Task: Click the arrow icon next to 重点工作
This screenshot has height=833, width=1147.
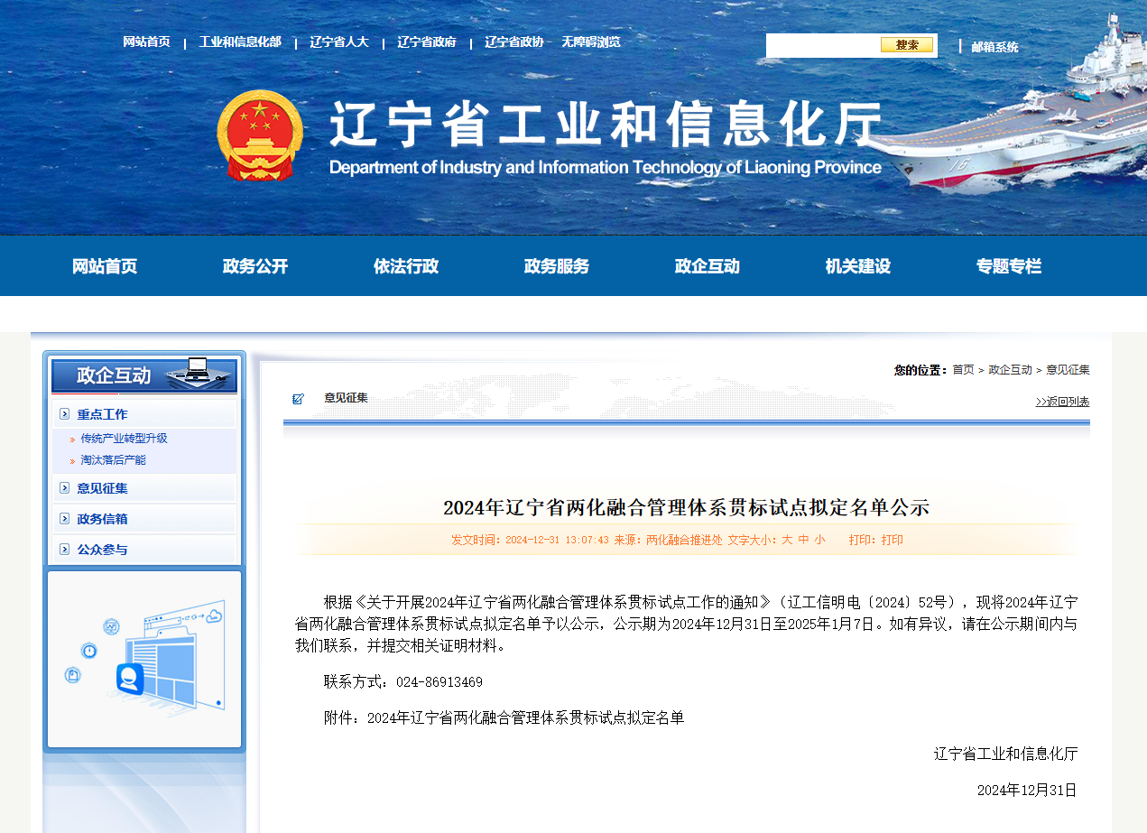Action: [64, 414]
